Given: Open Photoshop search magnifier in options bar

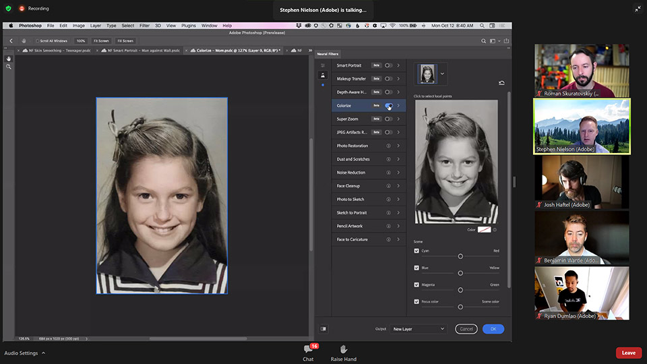Looking at the screenshot, I should coord(484,41).
